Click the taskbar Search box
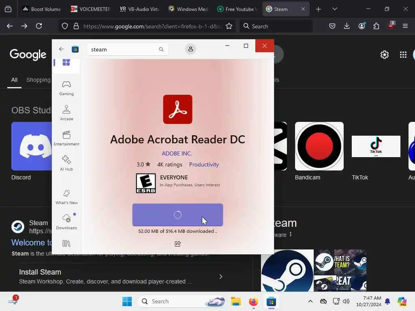Viewport: 415px width, 311px height. [182, 301]
